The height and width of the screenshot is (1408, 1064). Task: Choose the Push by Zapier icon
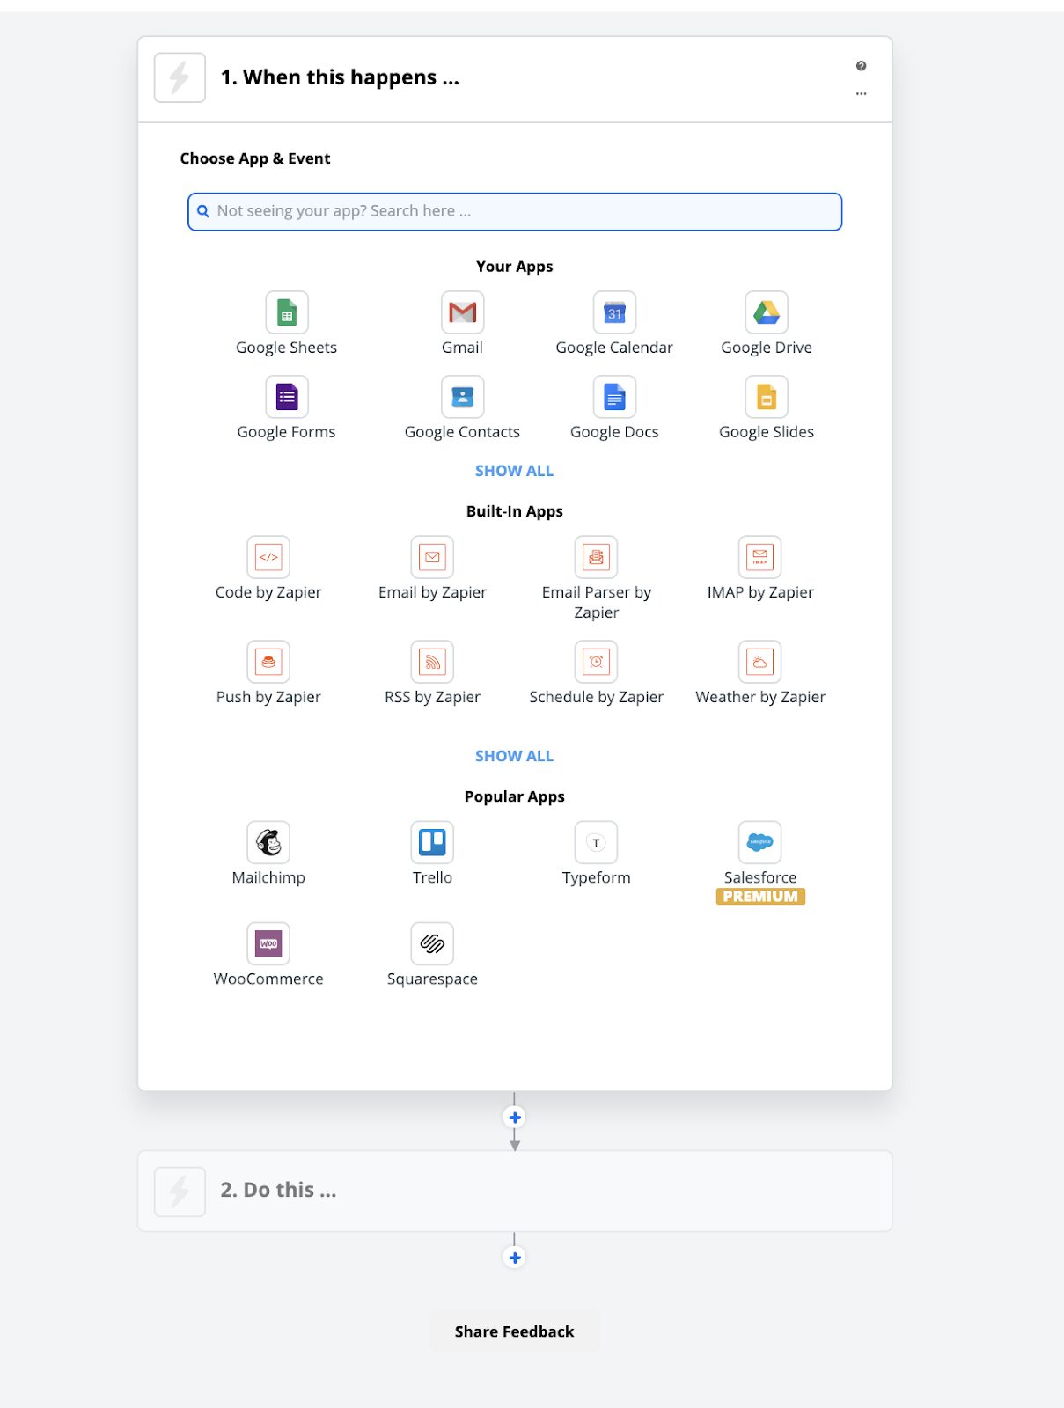click(268, 662)
